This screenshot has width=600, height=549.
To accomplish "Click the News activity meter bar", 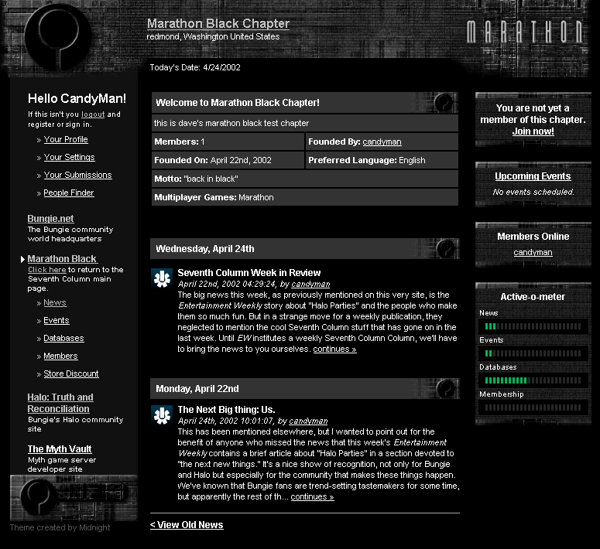I will pos(533,326).
